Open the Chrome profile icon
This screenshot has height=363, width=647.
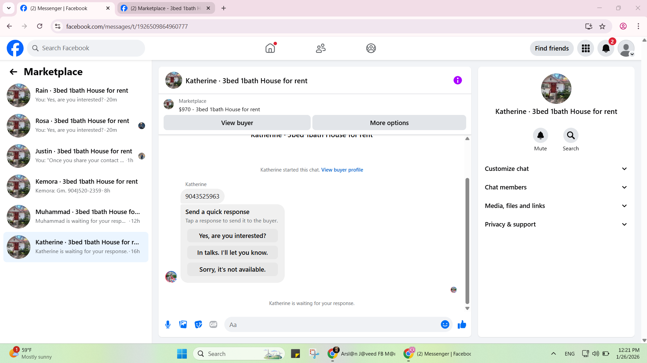623,26
